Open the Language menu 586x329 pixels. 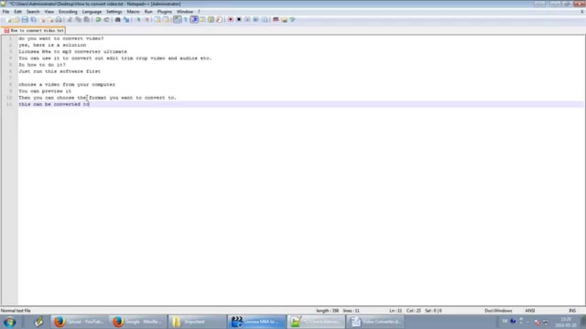tap(92, 11)
